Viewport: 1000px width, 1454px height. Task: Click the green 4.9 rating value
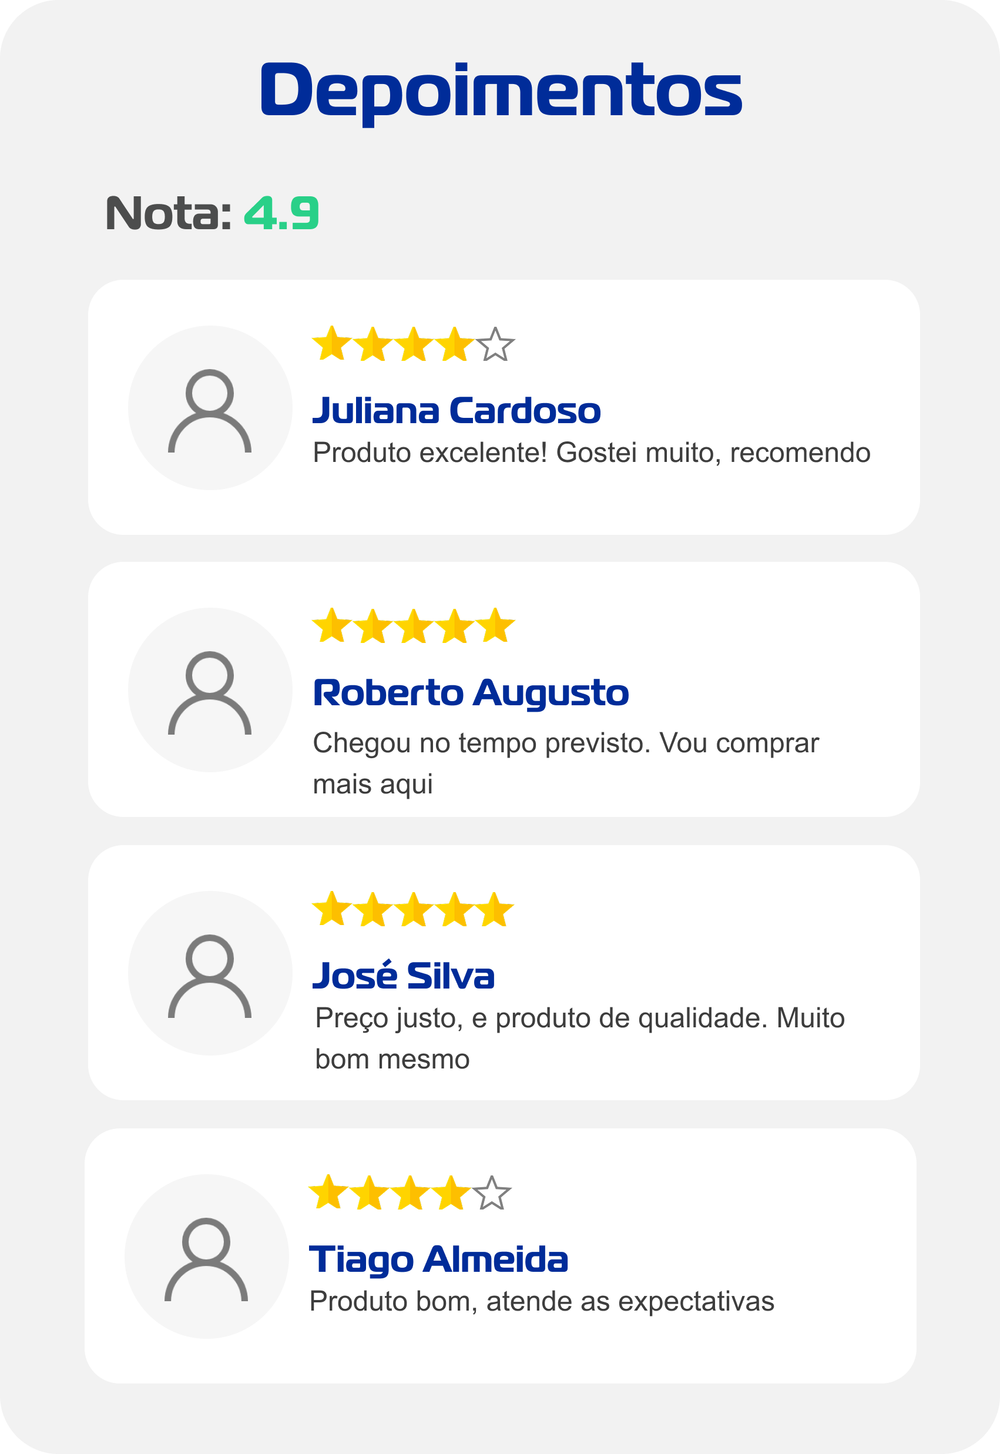click(281, 213)
